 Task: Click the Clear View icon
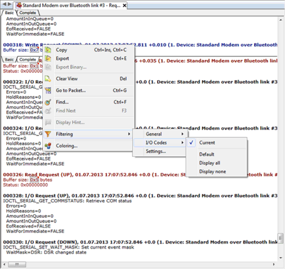click(48, 79)
